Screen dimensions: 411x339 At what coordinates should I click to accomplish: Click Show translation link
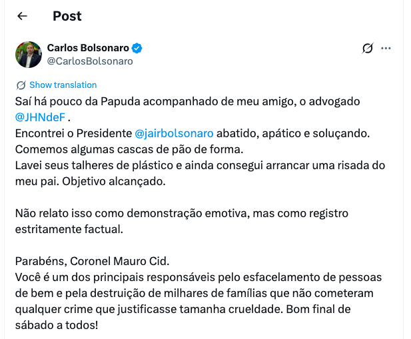[x=63, y=85]
